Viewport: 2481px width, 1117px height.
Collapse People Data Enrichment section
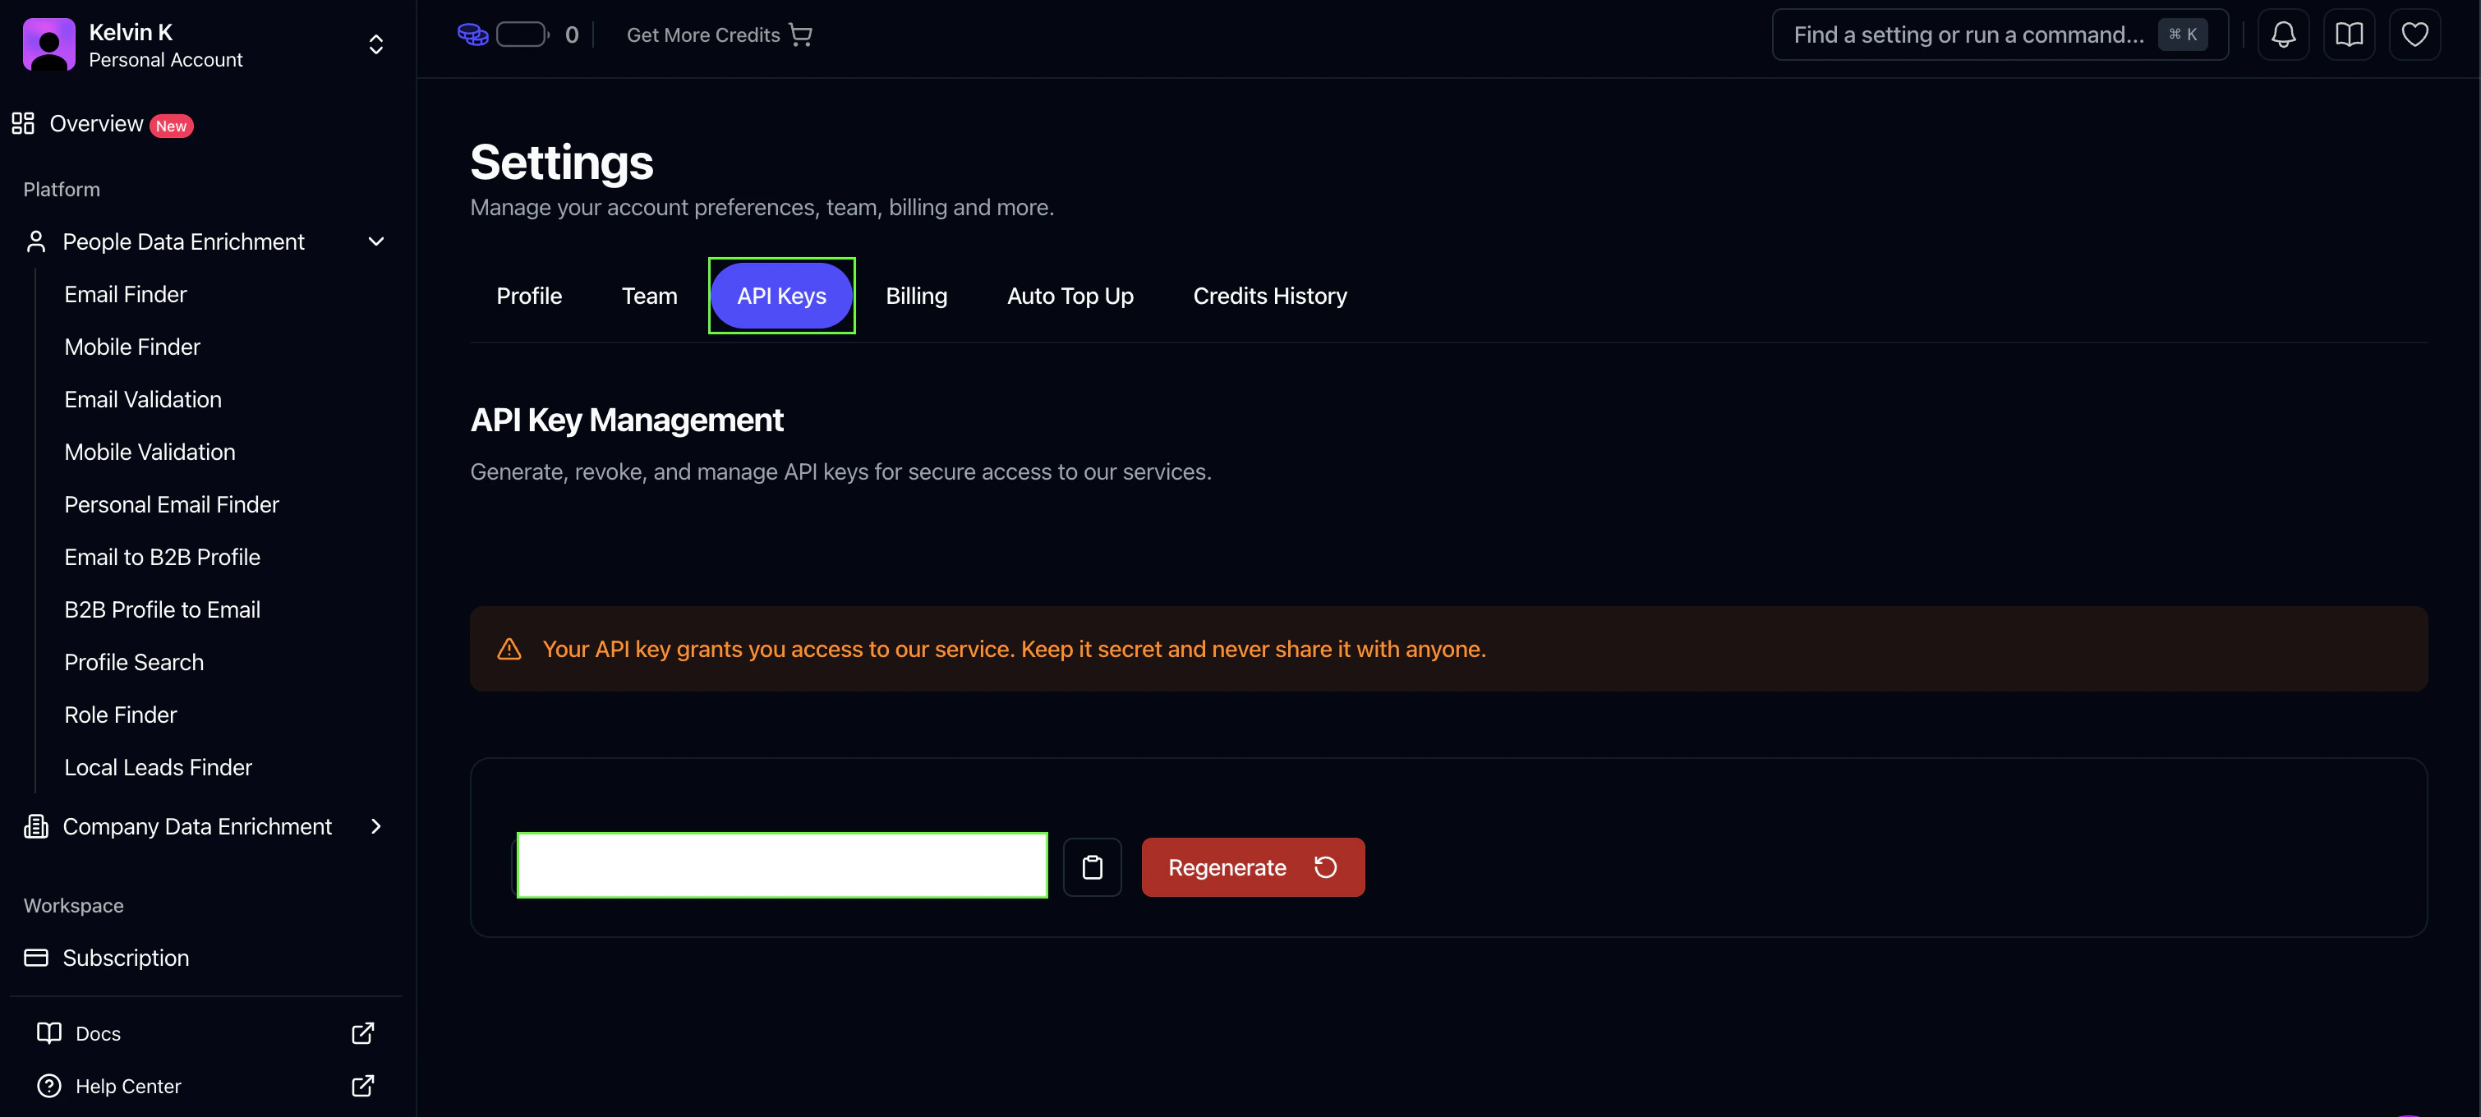coord(375,241)
